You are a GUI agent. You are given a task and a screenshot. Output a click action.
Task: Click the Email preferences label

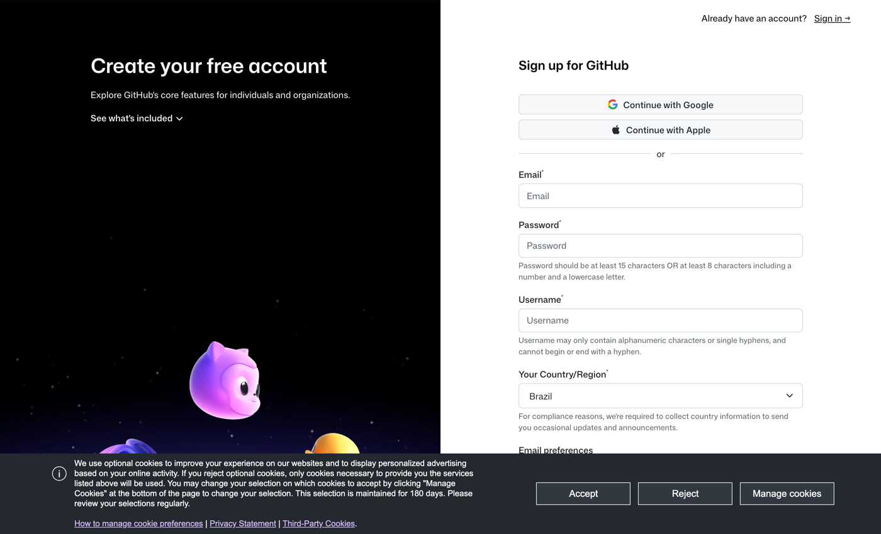[556, 450]
